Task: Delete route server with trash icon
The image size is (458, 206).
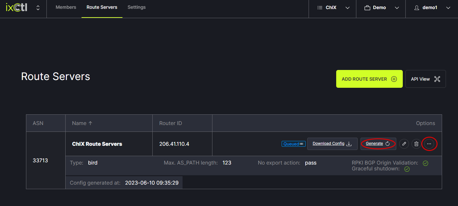Action: (416, 144)
